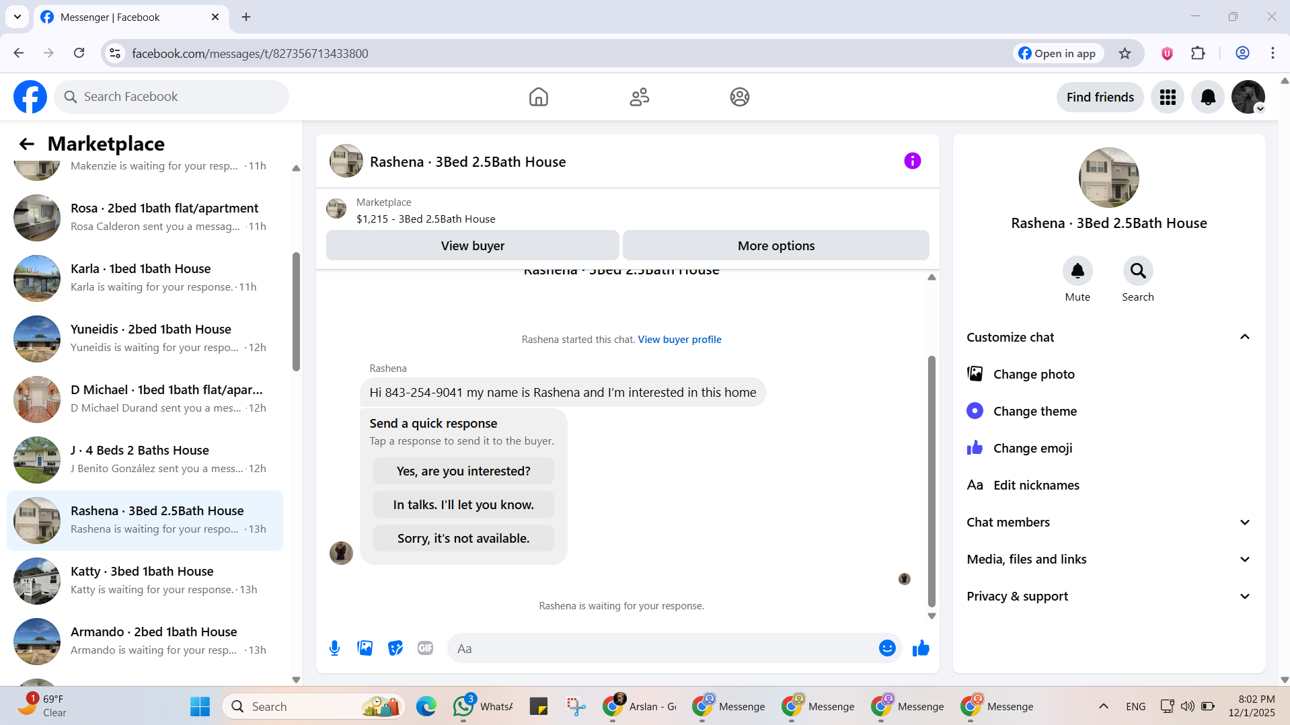This screenshot has height=725, width=1290.
Task: Click Find friends button
Action: coord(1100,97)
